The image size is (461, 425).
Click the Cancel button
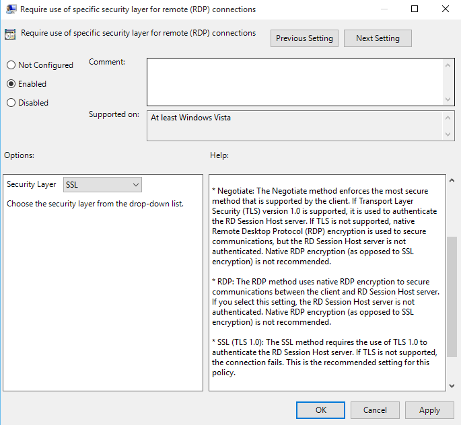click(375, 410)
